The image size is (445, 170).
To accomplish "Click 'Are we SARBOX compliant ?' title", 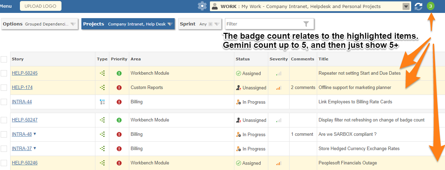I will [348, 134].
